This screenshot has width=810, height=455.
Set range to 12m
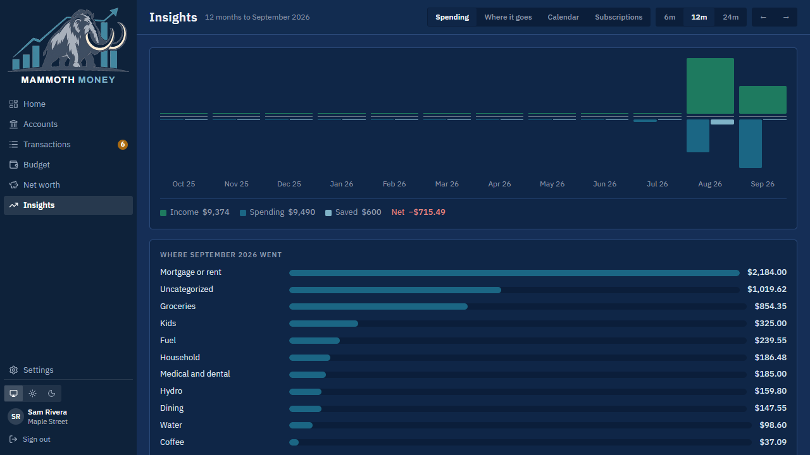pyautogui.click(x=699, y=17)
